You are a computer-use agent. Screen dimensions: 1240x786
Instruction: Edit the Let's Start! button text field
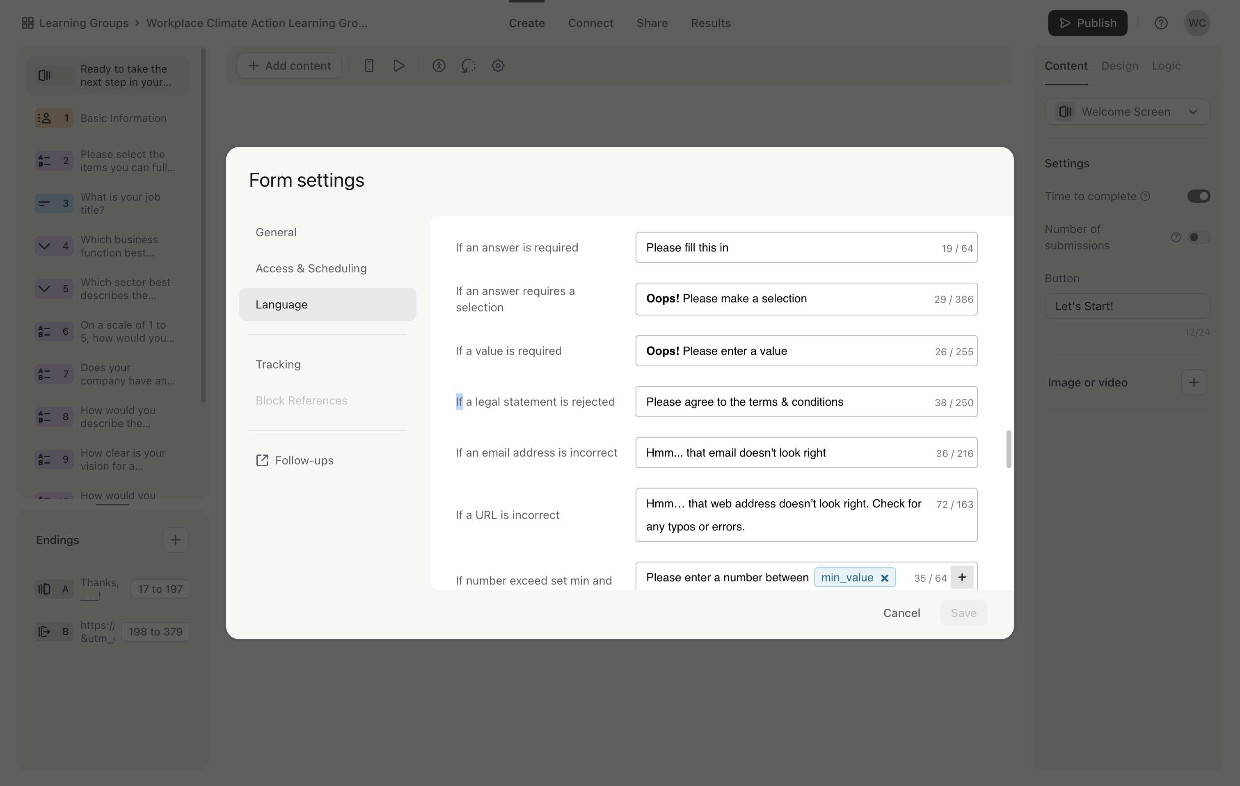coord(1127,306)
